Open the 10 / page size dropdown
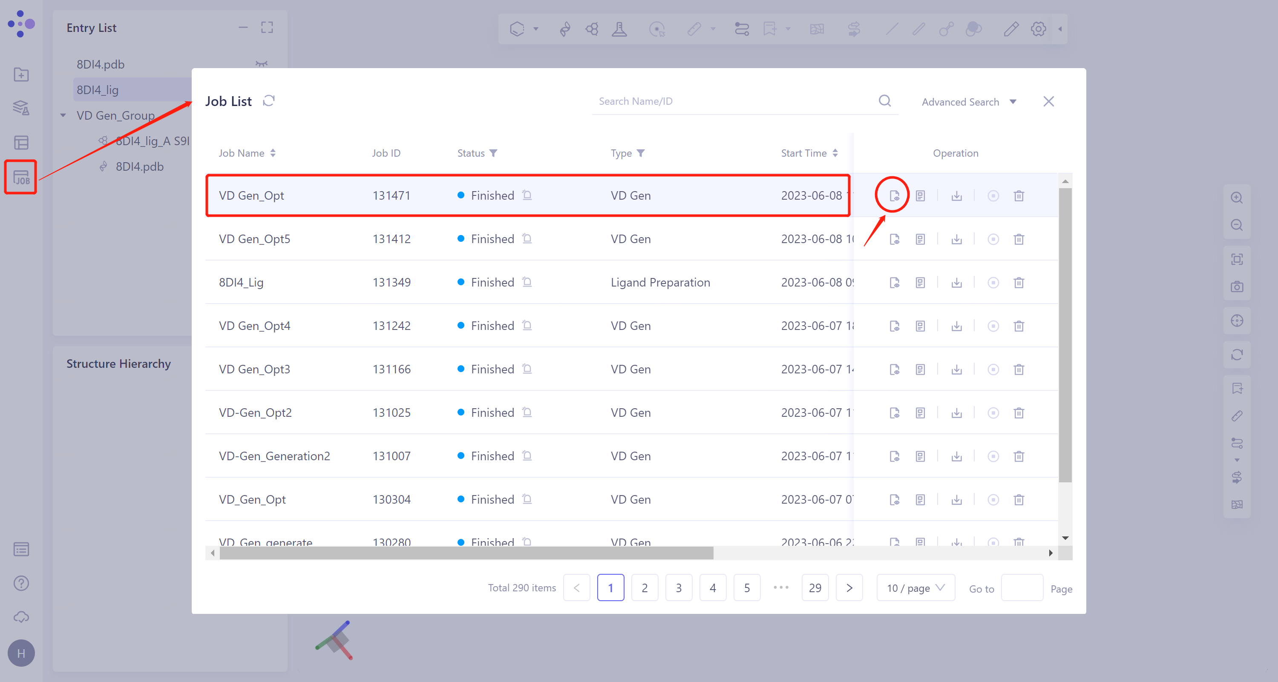 tap(915, 588)
